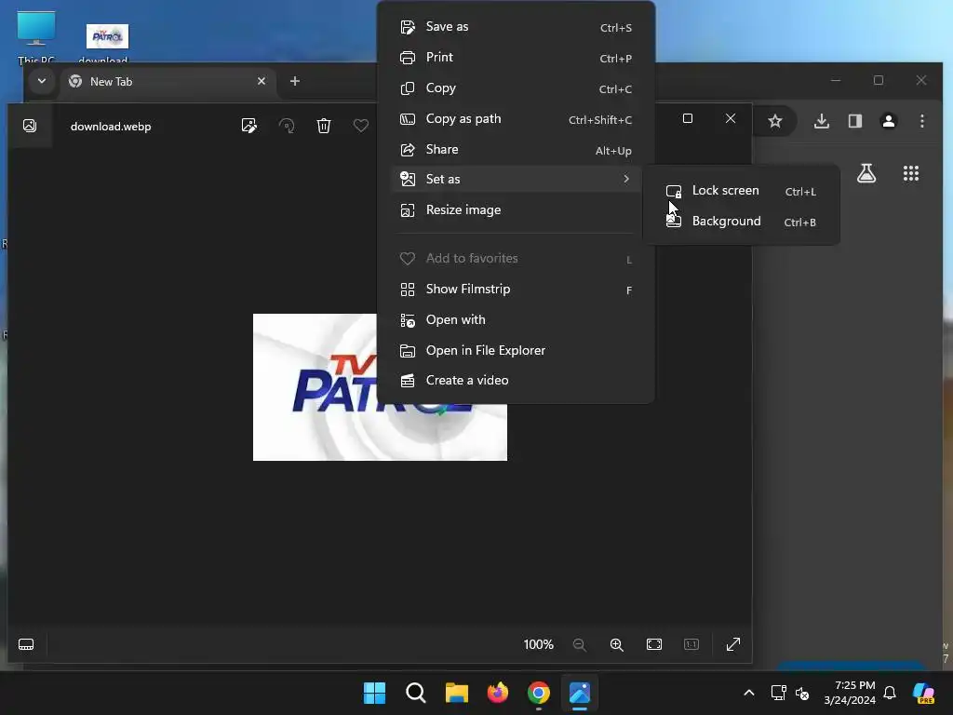Open Chrome downloads icon
The height and width of the screenshot is (715, 953).
point(822,121)
